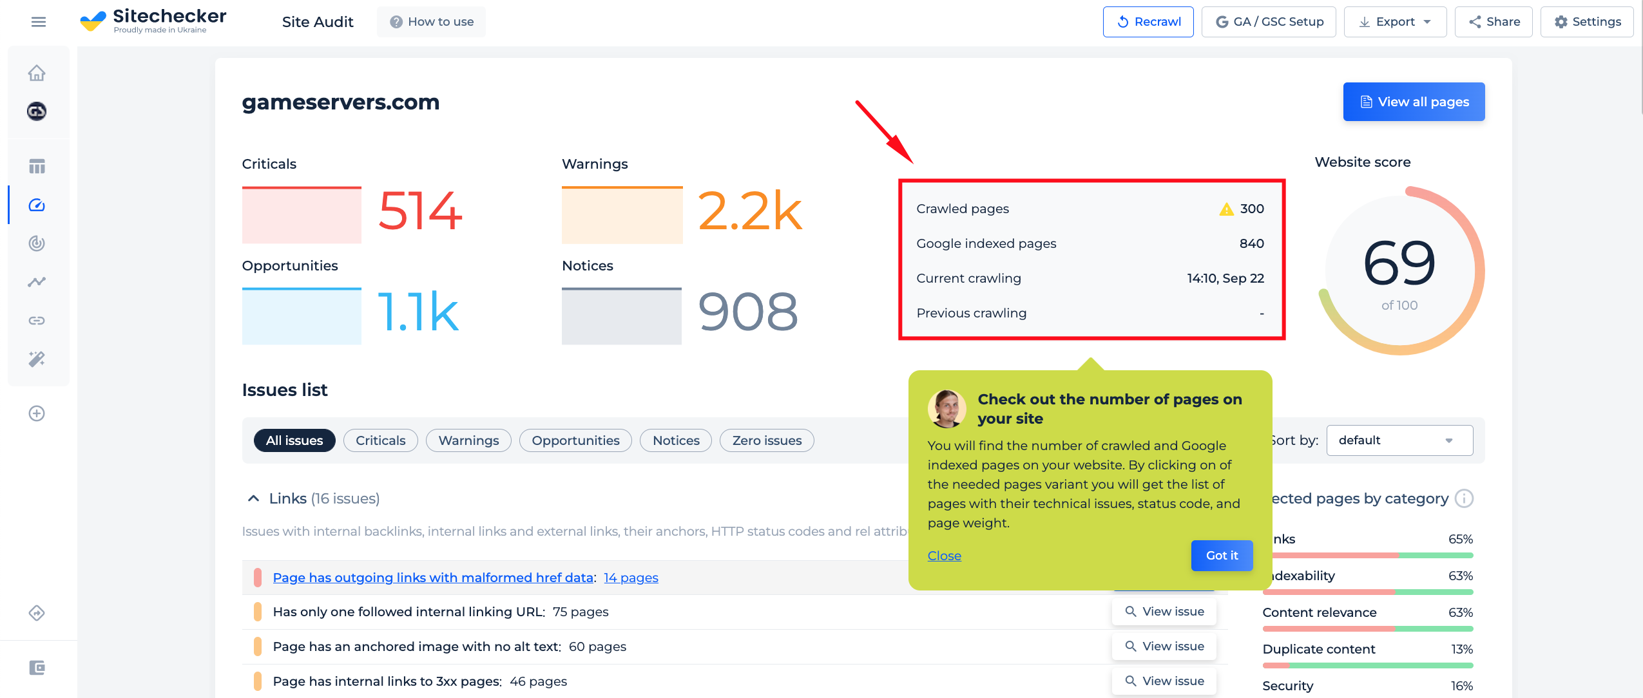
Task: Select the Opportunities filter tab
Action: (575, 440)
